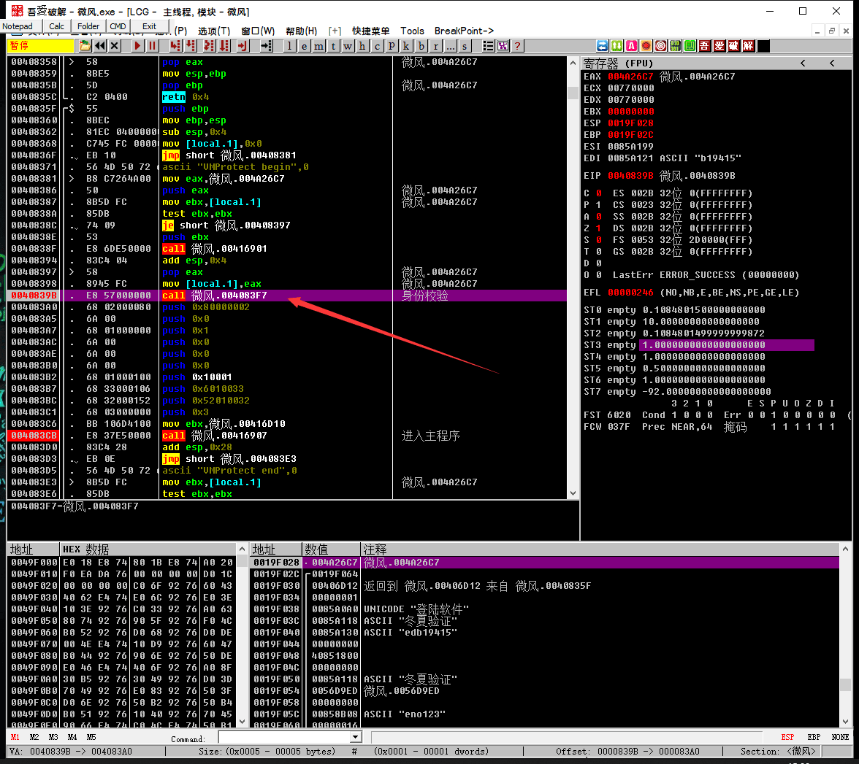Select ESP stack addressing mode
859x764 pixels.
(x=787, y=737)
